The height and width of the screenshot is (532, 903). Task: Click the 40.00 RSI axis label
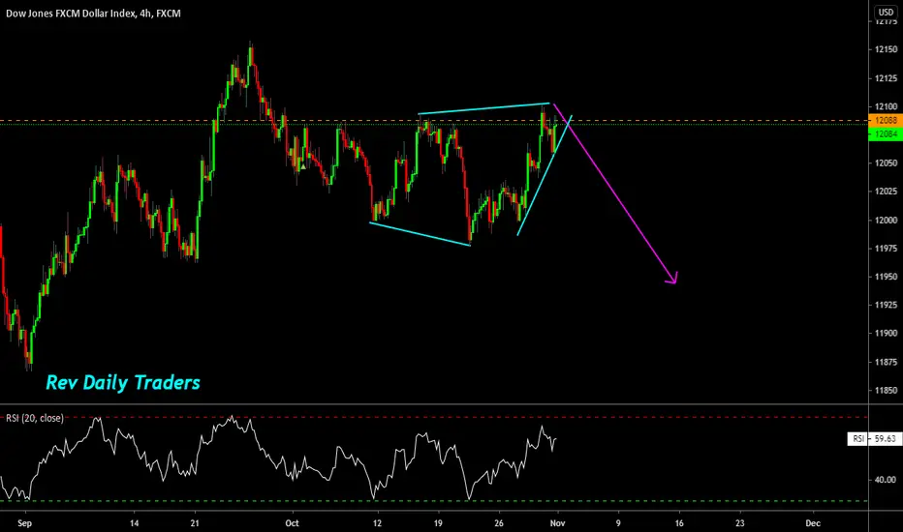(886, 480)
